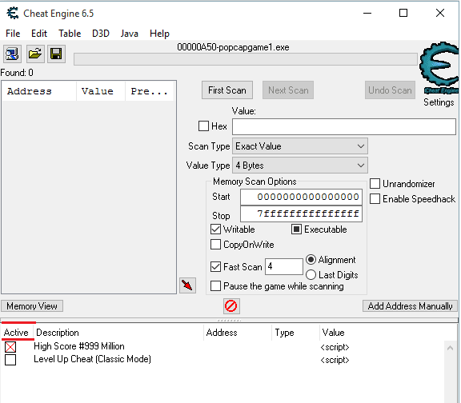
Task: Deactivate High Score #999 Million script
Action: tap(10, 347)
